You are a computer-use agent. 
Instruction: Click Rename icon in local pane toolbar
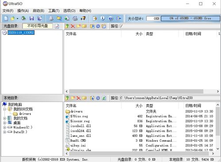pos(84,98)
